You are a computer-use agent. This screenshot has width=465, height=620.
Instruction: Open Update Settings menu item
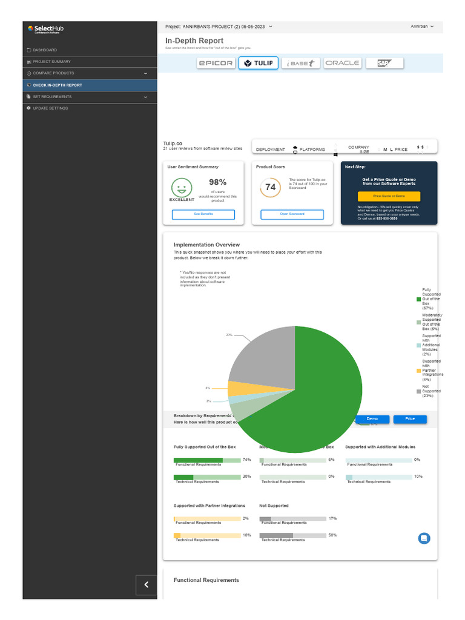pos(90,108)
